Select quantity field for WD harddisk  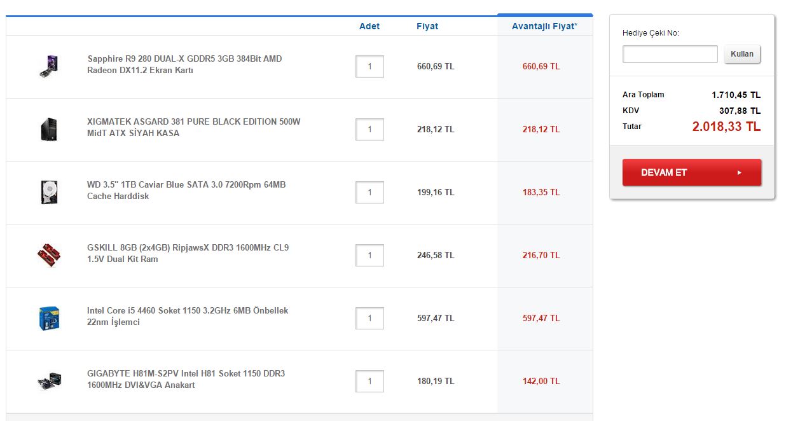pyautogui.click(x=369, y=192)
